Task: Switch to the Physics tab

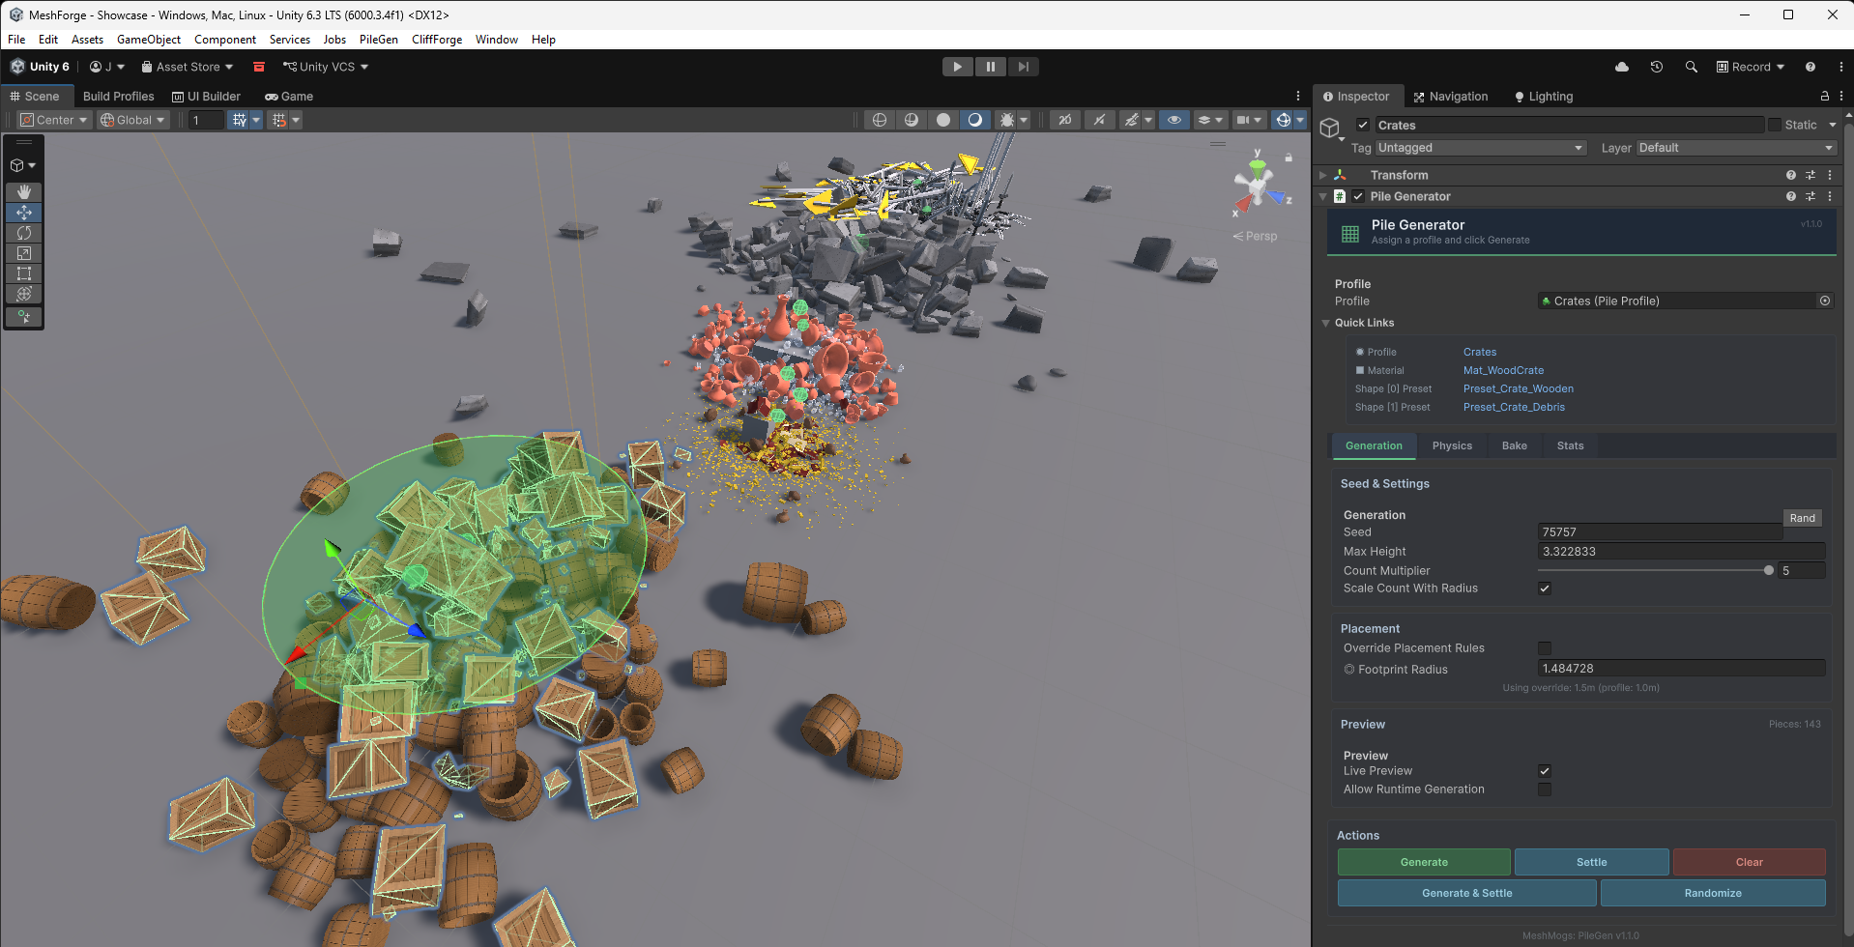Action: (x=1452, y=445)
